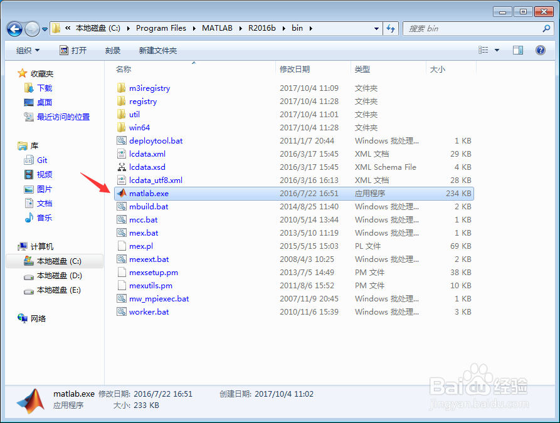Open 桌面 in favorites

[x=45, y=102]
